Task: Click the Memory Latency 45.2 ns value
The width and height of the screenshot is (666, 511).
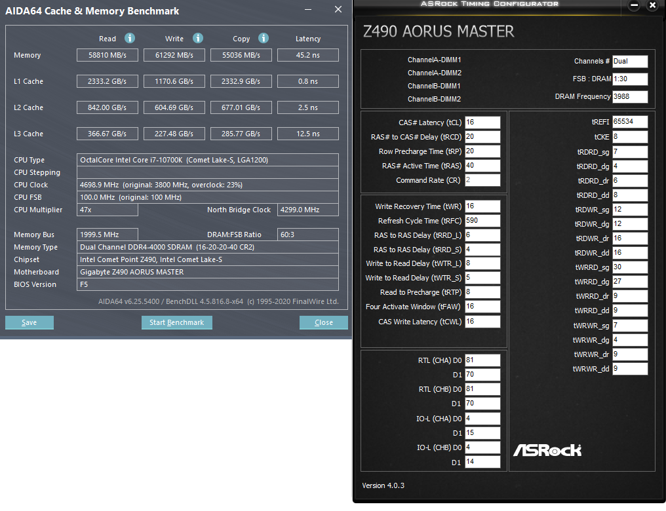Action: [308, 55]
